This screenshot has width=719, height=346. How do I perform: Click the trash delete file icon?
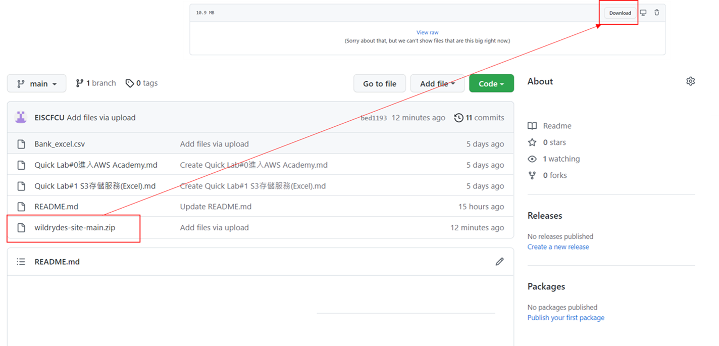pyautogui.click(x=657, y=13)
